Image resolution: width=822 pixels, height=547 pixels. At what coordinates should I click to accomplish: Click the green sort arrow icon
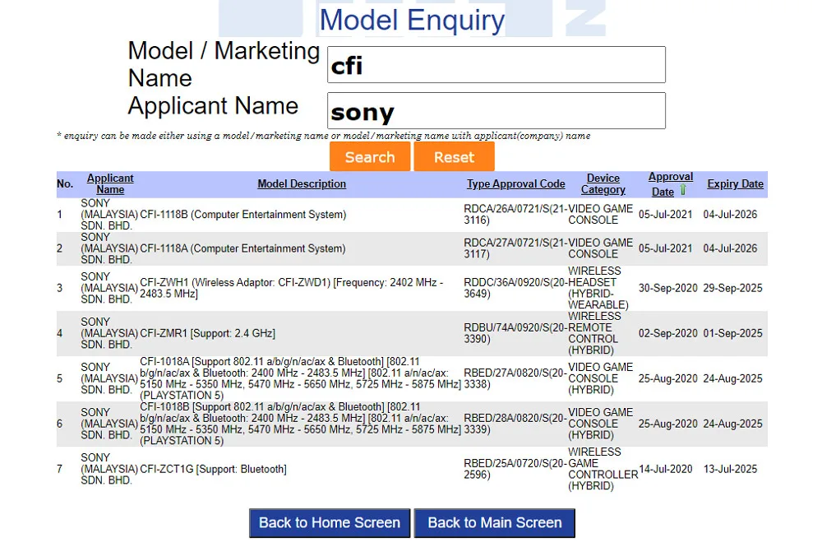click(683, 190)
